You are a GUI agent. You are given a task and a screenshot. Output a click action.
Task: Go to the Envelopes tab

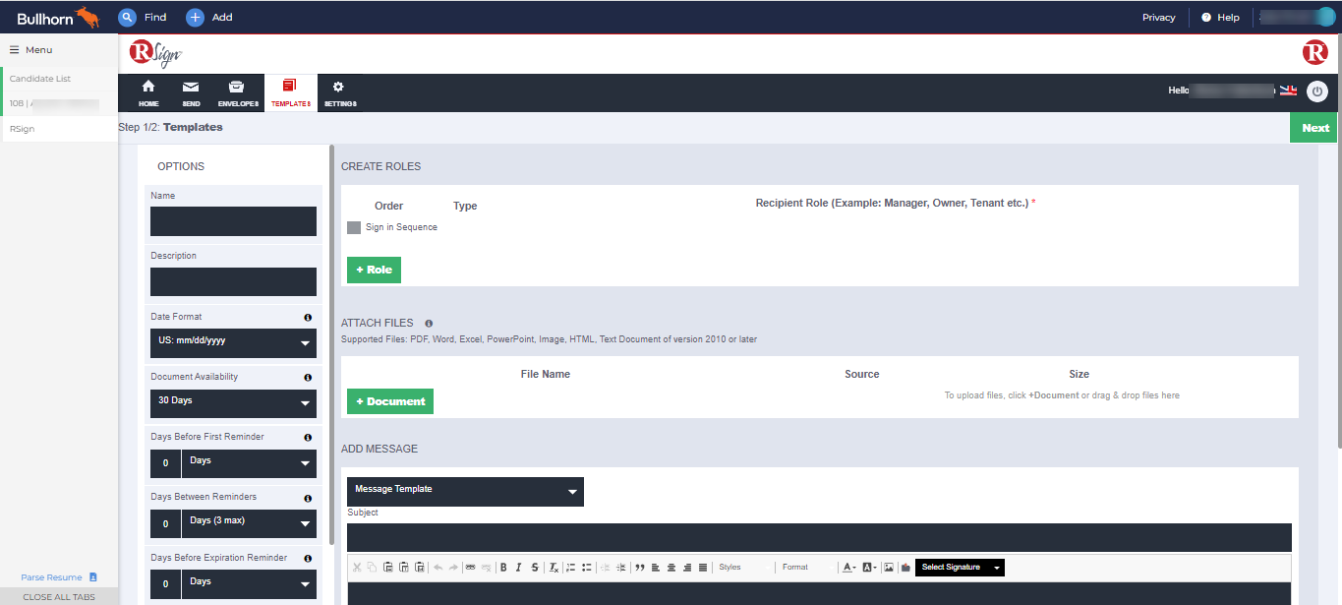tap(238, 92)
